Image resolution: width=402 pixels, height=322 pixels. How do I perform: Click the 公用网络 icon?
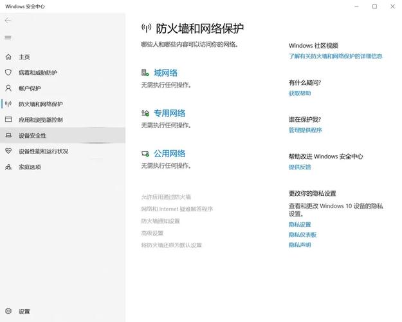(145, 153)
